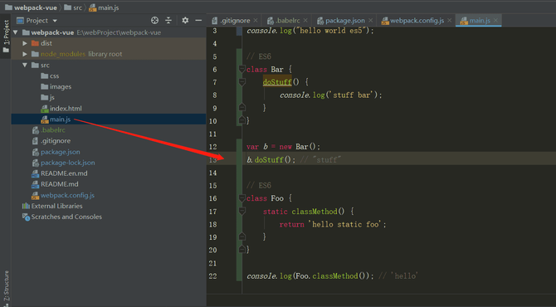Switch to the package.json tab
The height and width of the screenshot is (307, 556).
coord(341,21)
